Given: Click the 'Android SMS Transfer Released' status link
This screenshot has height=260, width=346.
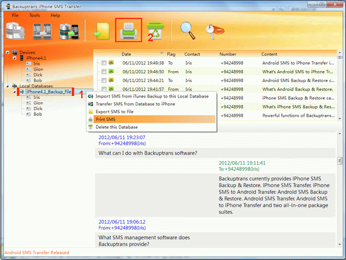Looking at the screenshot, I should 37,252.
